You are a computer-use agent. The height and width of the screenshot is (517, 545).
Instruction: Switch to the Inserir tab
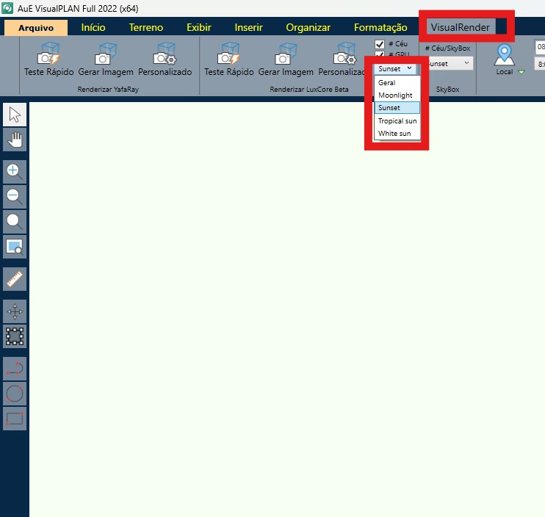click(248, 27)
